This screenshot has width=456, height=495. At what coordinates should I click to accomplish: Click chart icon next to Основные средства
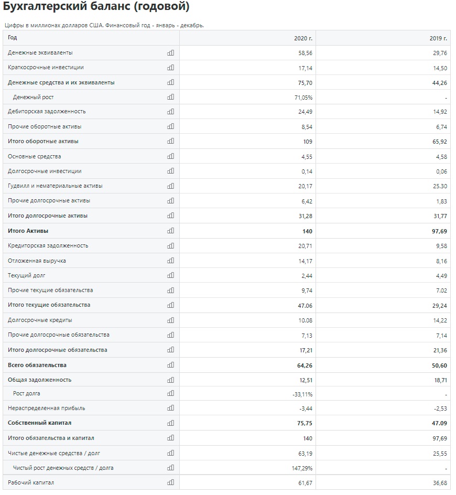click(x=170, y=156)
